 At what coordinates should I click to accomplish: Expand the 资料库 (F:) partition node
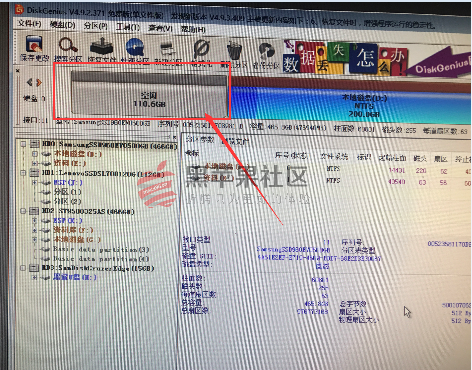pos(34,230)
